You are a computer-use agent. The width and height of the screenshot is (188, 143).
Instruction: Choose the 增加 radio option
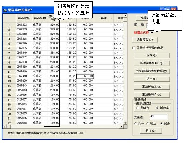click(148, 124)
